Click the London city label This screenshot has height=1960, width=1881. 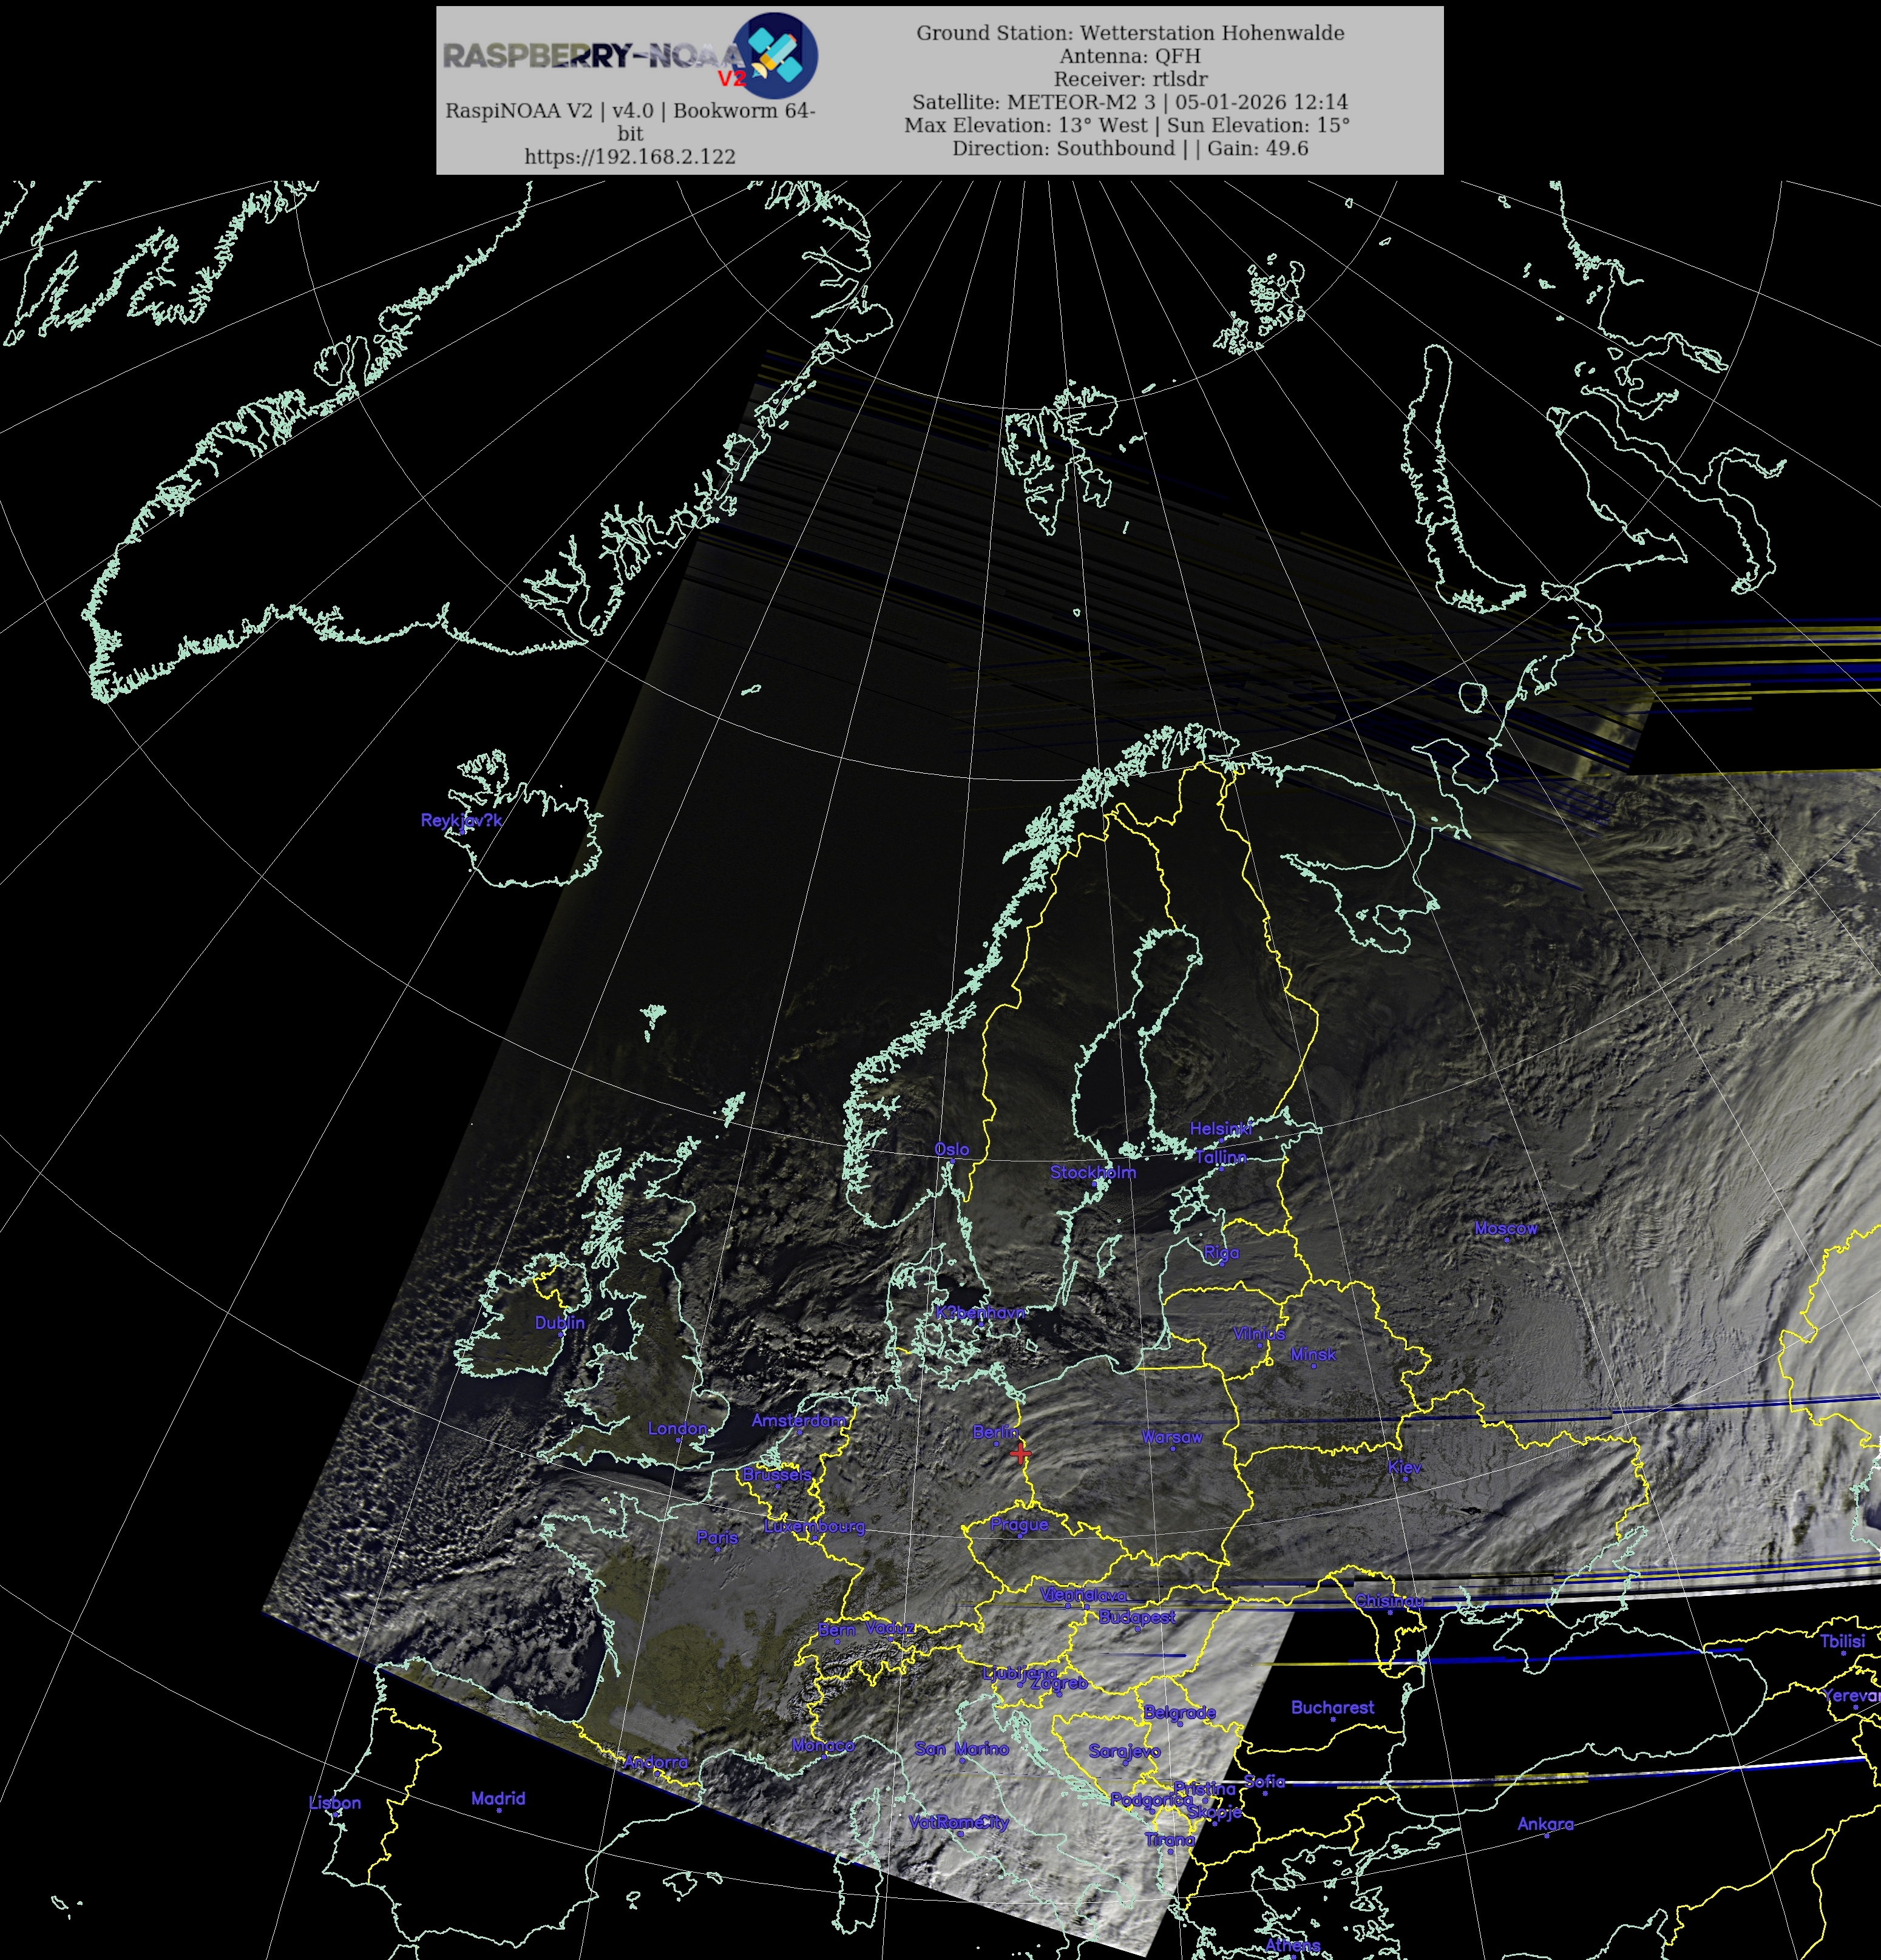pyautogui.click(x=677, y=1428)
